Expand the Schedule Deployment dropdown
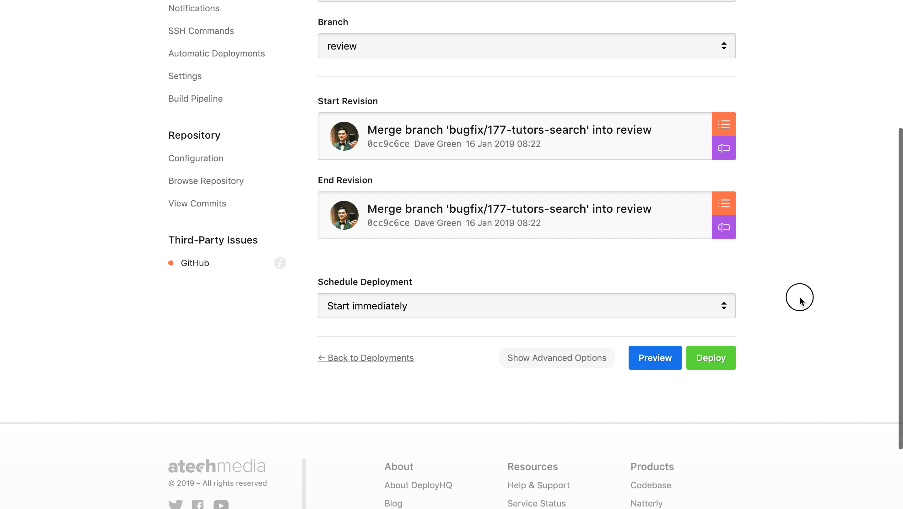Viewport: 903px width, 509px height. [722, 305]
